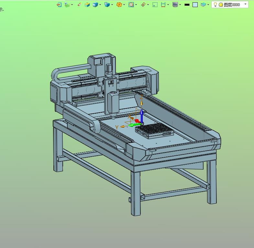Image resolution: width=254 pixels, height=248 pixels.
Task: Click the blue Z axis arrow of triad
Action: [142, 116]
